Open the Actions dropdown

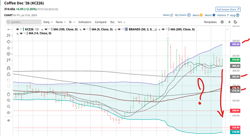223,15
